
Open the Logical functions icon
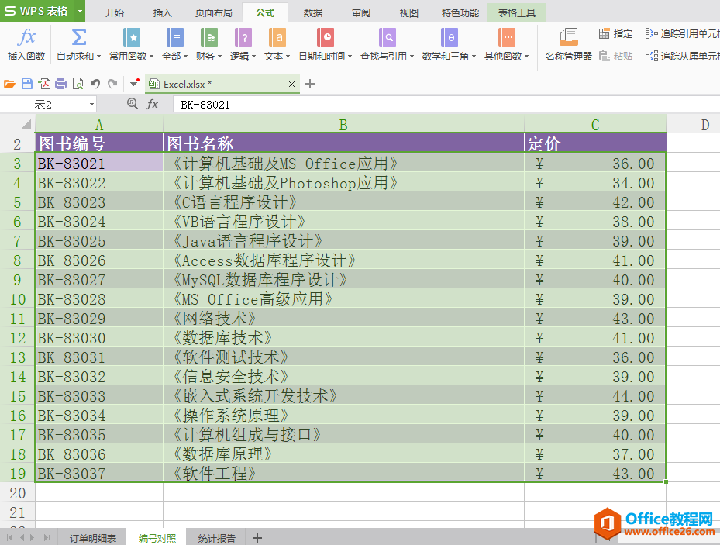(x=243, y=38)
